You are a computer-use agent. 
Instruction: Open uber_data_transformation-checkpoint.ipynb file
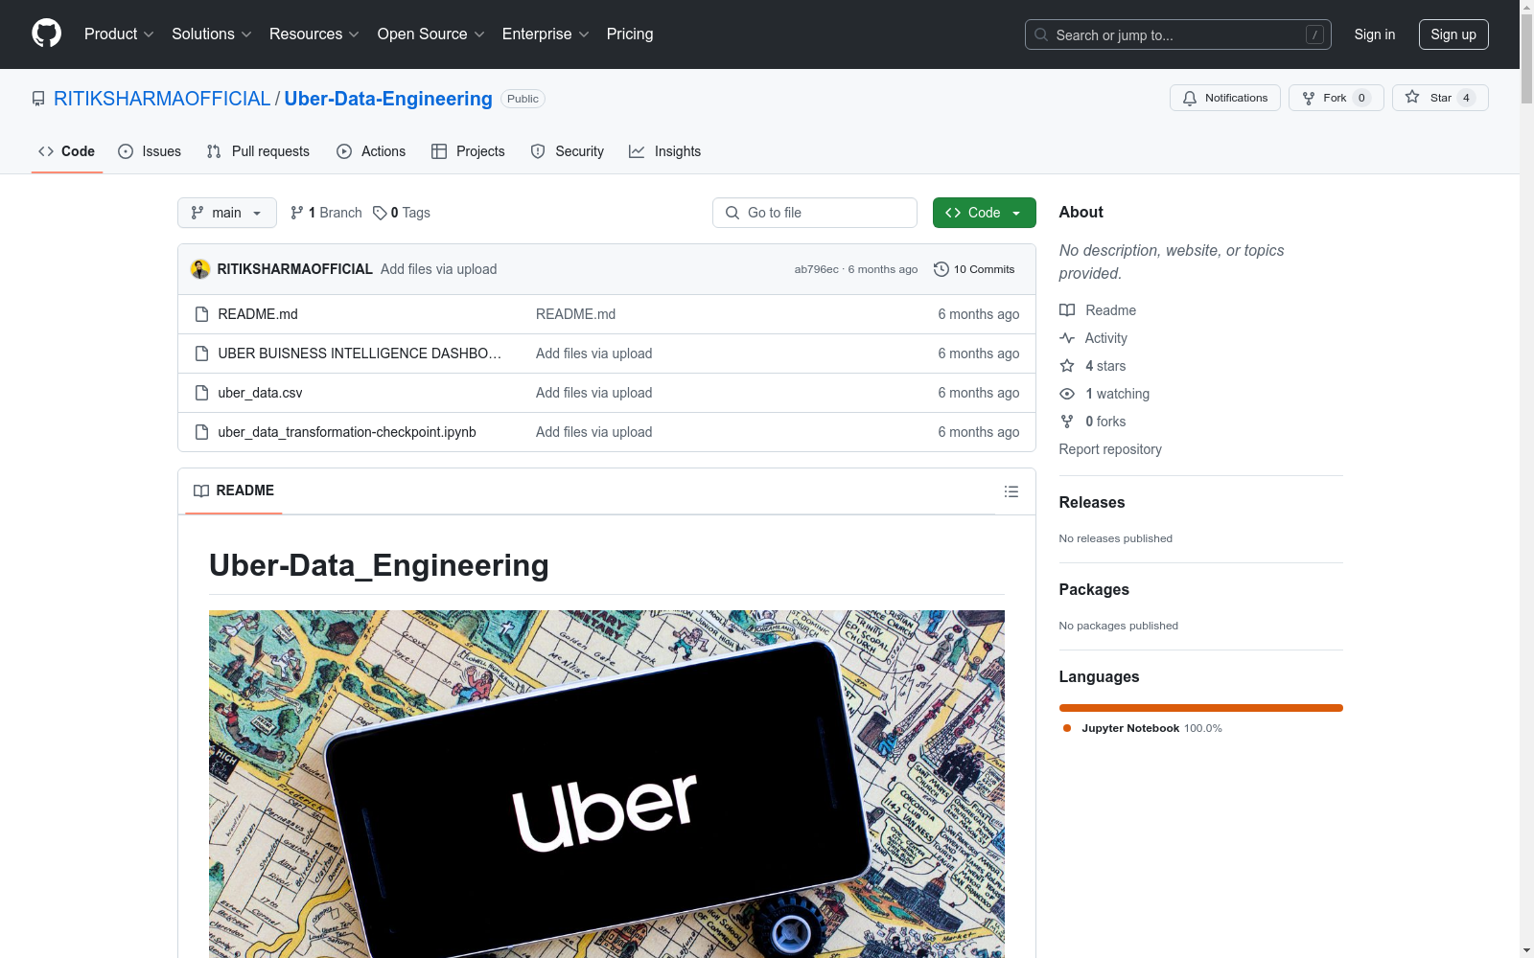(347, 432)
